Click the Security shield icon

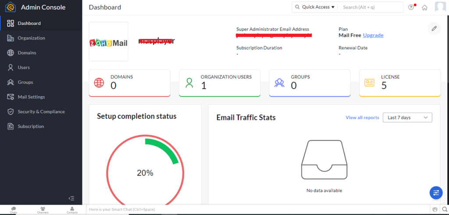pos(11,111)
